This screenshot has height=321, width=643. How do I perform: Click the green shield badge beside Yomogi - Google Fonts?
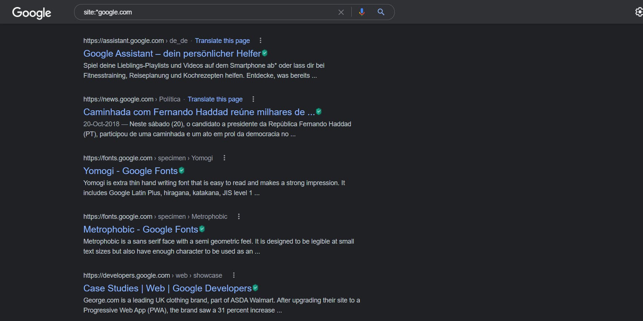pos(182,170)
